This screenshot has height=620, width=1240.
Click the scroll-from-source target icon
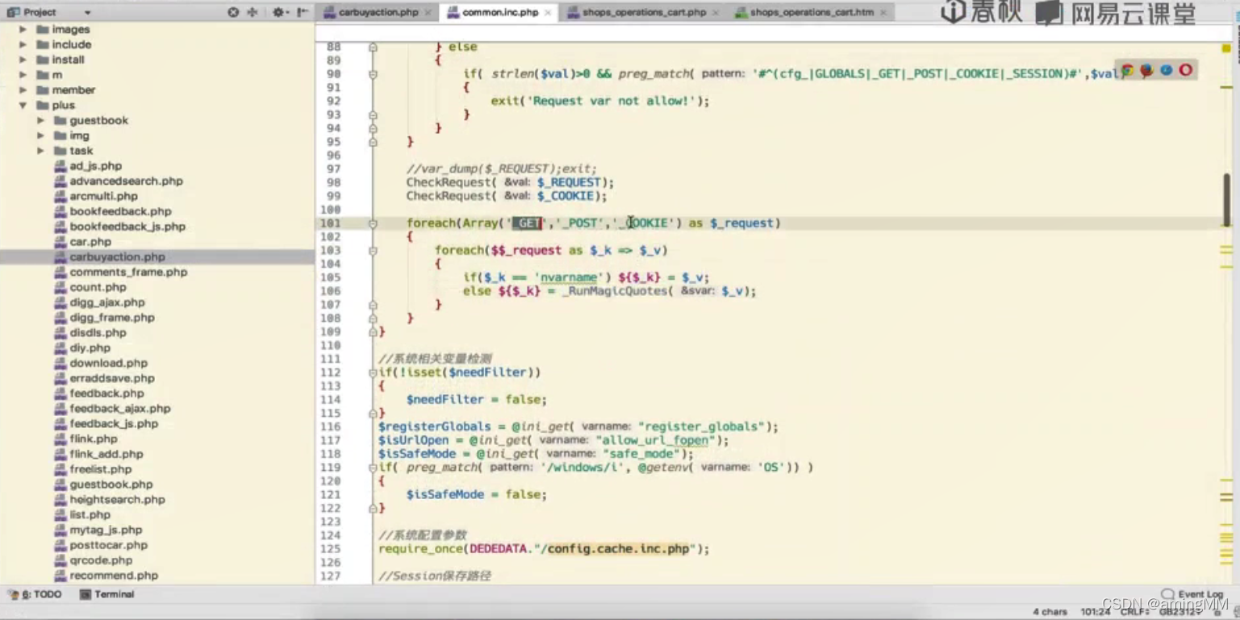233,12
